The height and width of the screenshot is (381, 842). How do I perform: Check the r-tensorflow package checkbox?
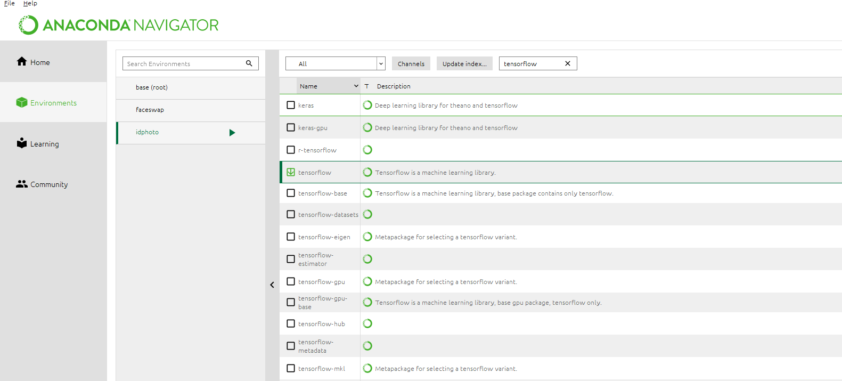(x=291, y=150)
